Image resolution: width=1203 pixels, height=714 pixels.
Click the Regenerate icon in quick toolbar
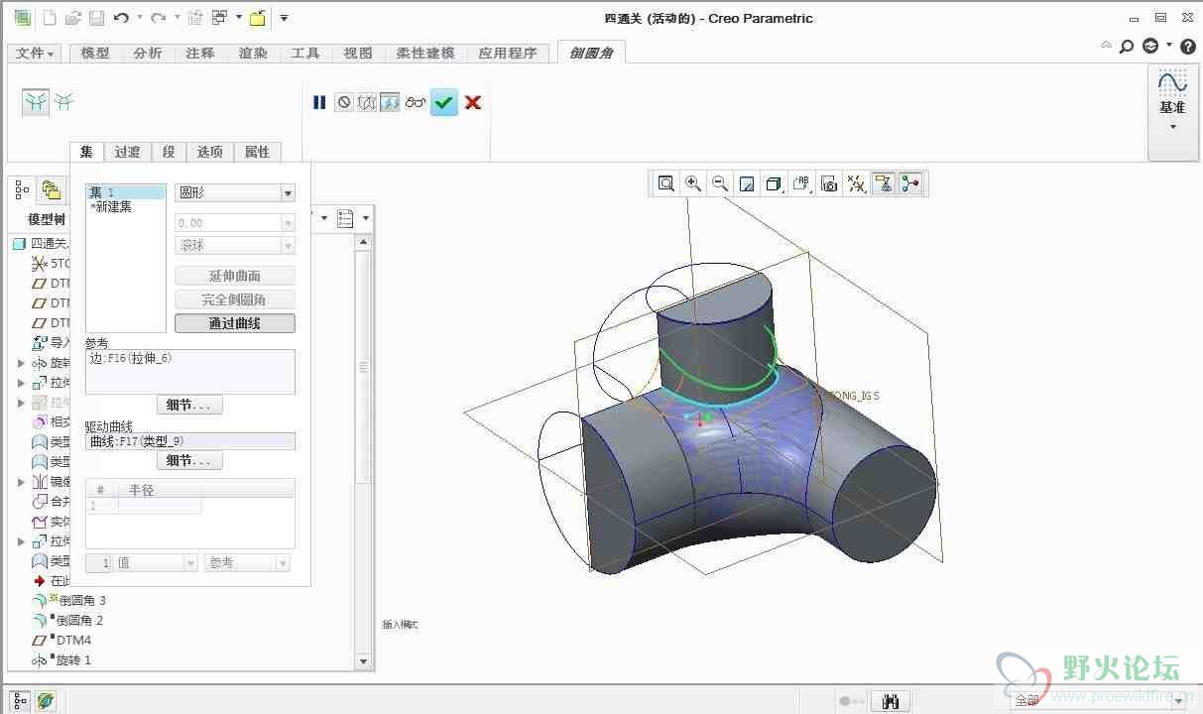[195, 18]
